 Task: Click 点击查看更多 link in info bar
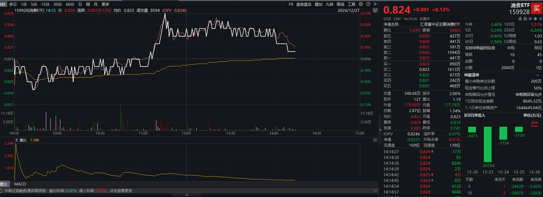coord(121,191)
